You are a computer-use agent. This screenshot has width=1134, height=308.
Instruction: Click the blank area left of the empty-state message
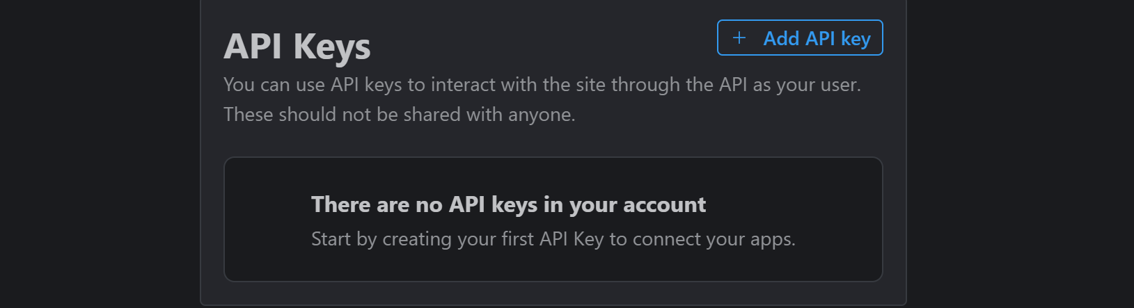(268, 220)
